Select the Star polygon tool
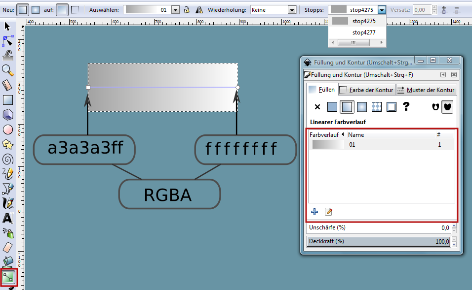Image resolution: width=472 pixels, height=290 pixels. (7, 144)
